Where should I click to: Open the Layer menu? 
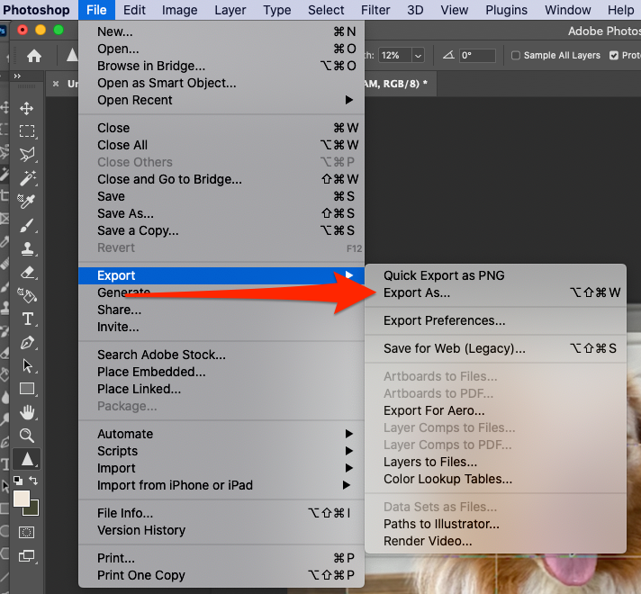pos(230,10)
